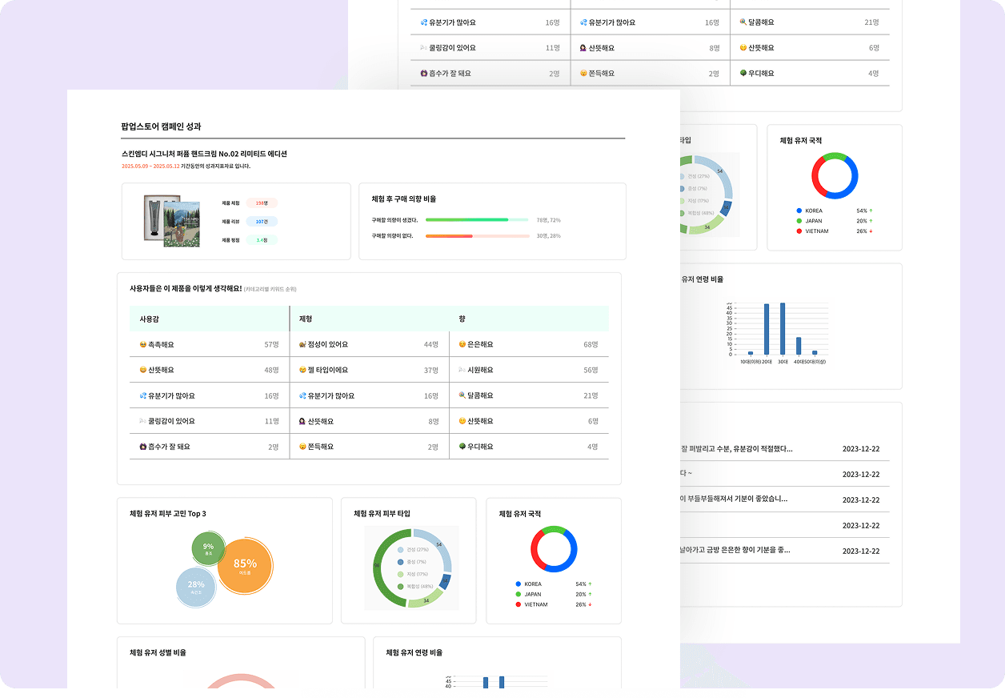This screenshot has height=698, width=1005.
Task: Click the emoji icon beside 촉촉해요
Action: pyautogui.click(x=143, y=344)
